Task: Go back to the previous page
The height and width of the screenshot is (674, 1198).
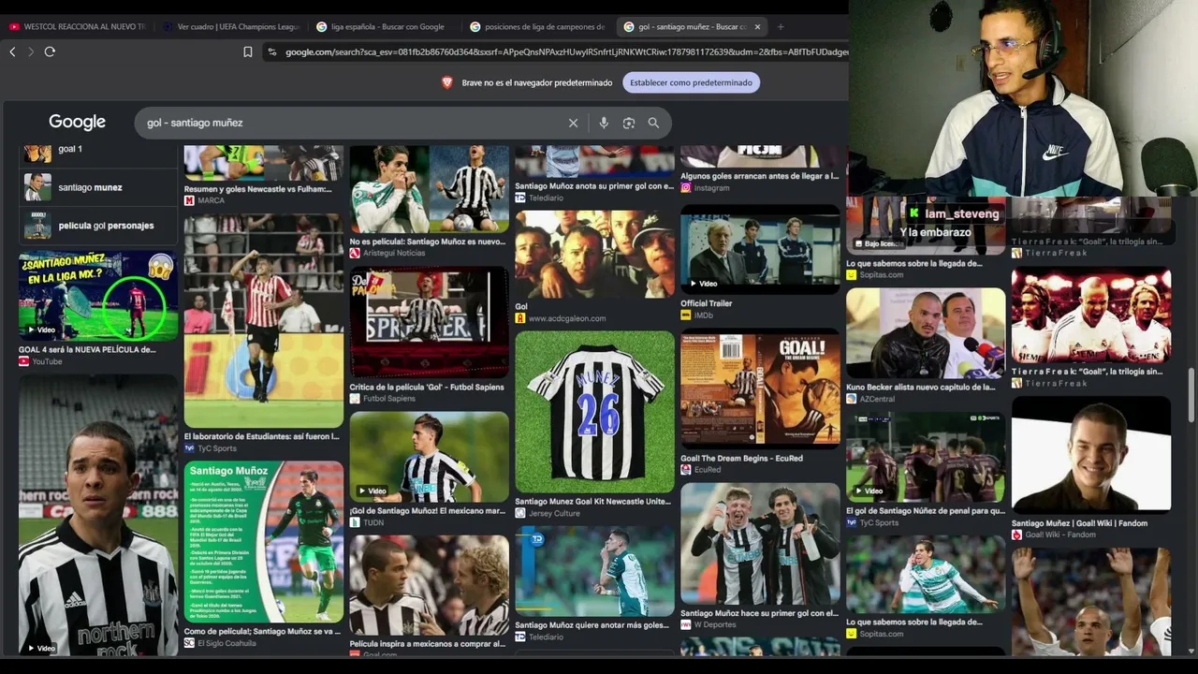Action: pyautogui.click(x=12, y=51)
